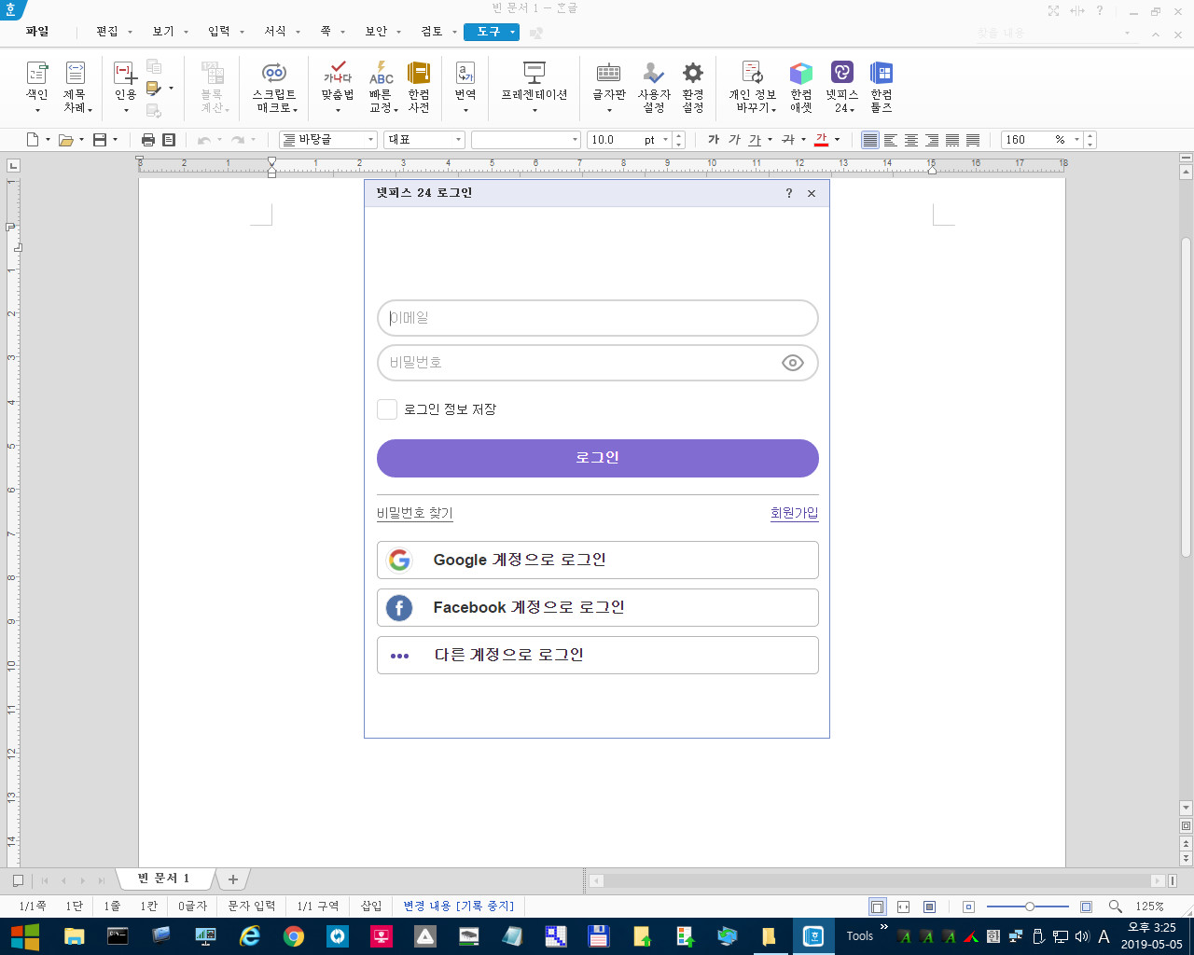This screenshot has width=1194, height=955.
Task: Click the purple 로그인 button
Action: pyautogui.click(x=598, y=458)
